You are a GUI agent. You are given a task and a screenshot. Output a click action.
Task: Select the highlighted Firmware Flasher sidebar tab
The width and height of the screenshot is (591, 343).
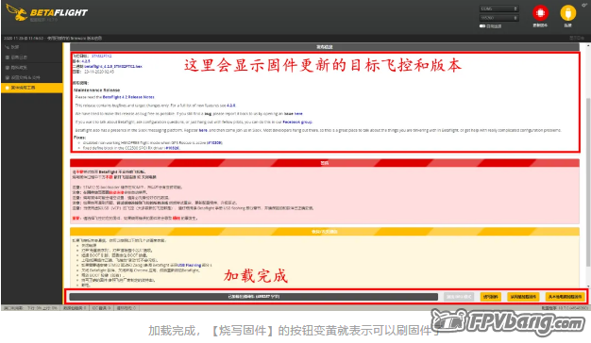32,88
